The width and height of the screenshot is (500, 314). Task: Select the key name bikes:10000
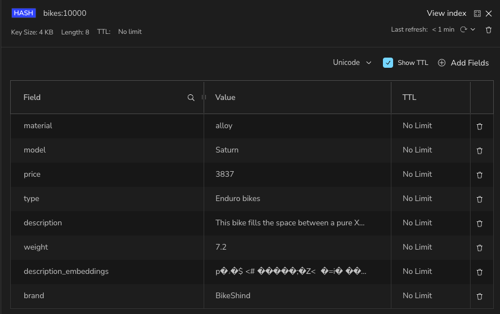(x=64, y=13)
